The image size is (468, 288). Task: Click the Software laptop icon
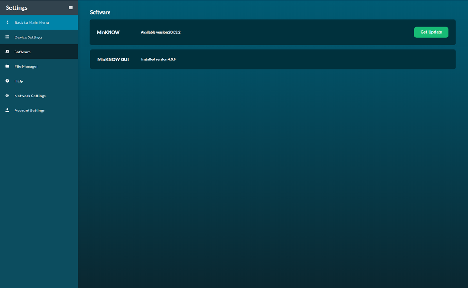[7, 52]
